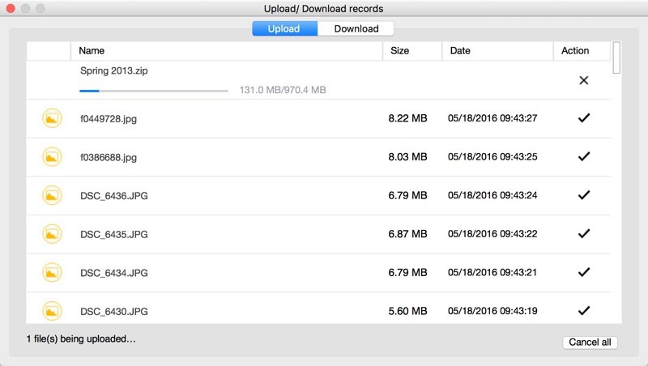
Task: Sort by the Name column header
Action: coord(227,51)
